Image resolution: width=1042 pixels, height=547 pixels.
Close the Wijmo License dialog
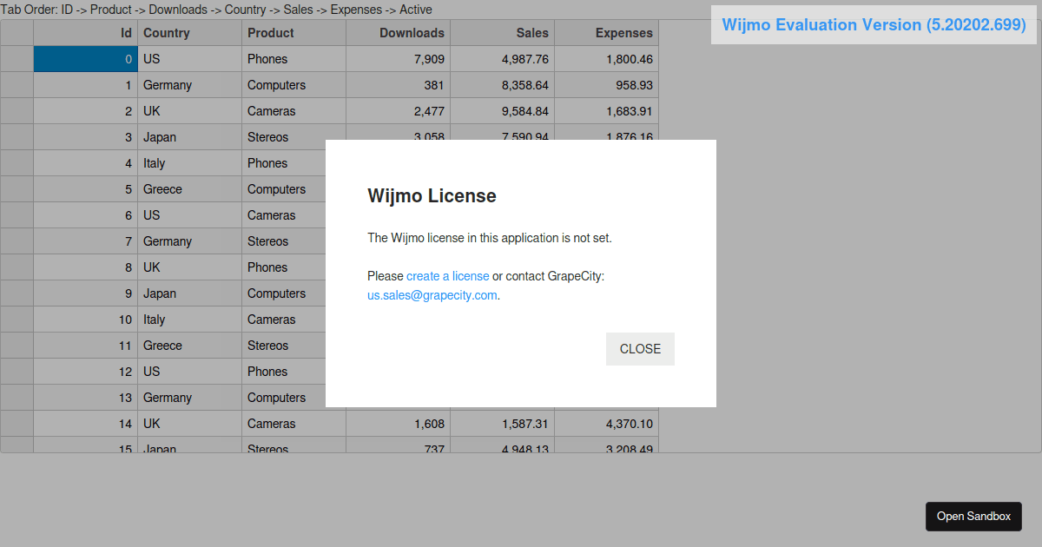pyautogui.click(x=640, y=348)
